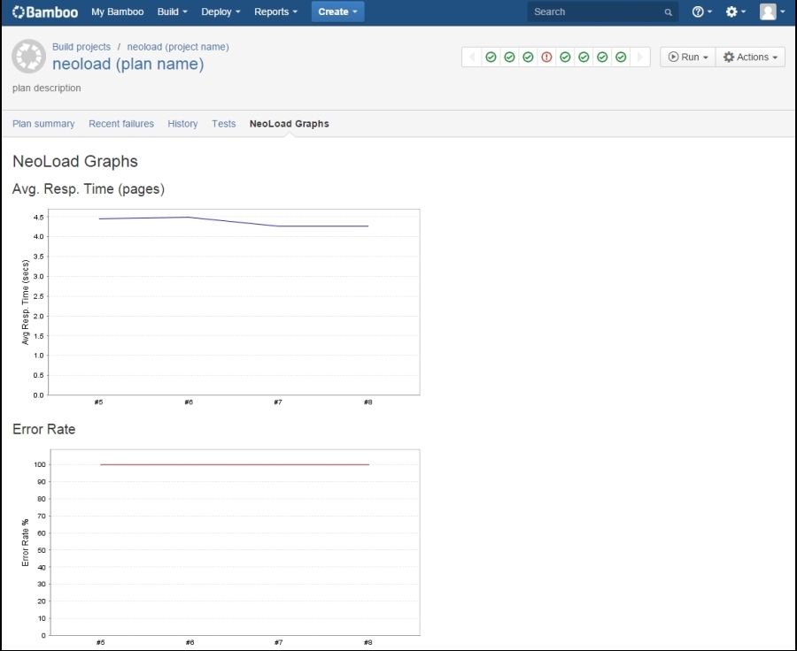Image resolution: width=797 pixels, height=651 pixels.
Task: Open neoload (plan name) title link
Action: click(x=128, y=64)
